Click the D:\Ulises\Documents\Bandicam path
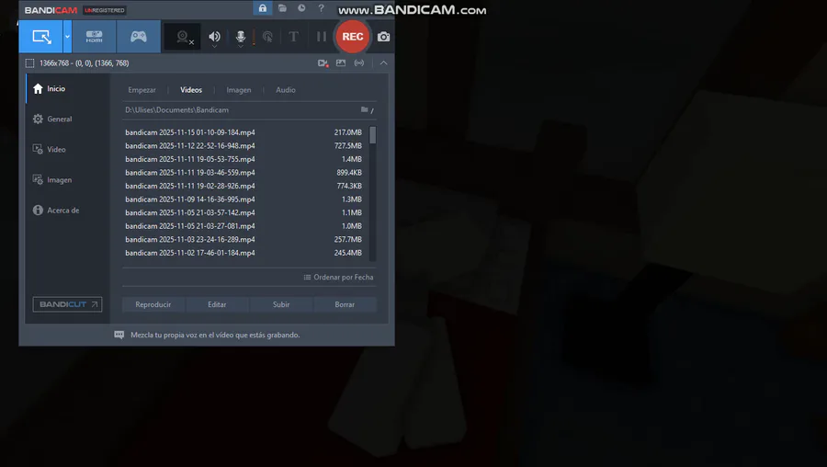 tap(176, 109)
